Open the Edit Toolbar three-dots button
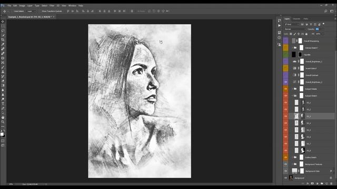 point(3,127)
